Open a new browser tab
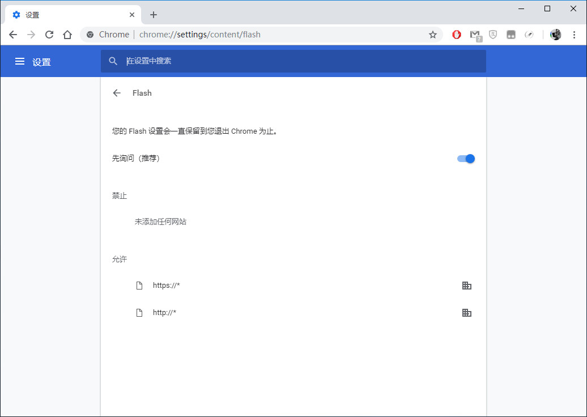The width and height of the screenshot is (587, 417). [153, 14]
